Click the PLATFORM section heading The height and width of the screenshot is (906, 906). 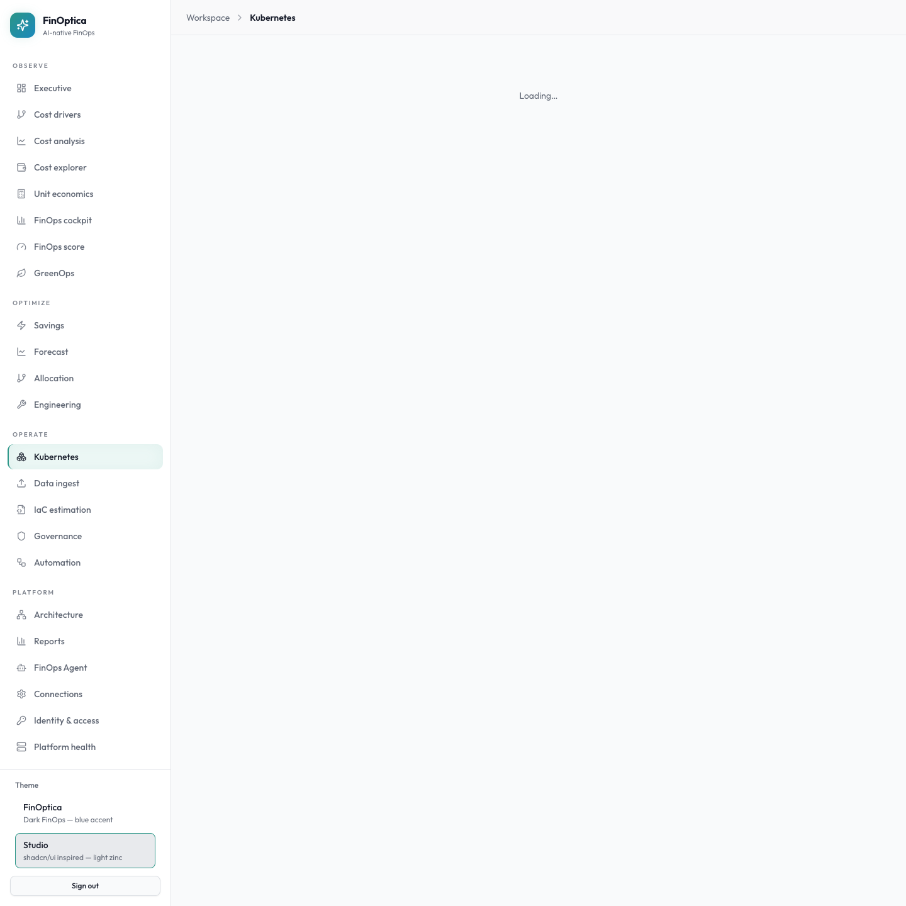point(33,592)
